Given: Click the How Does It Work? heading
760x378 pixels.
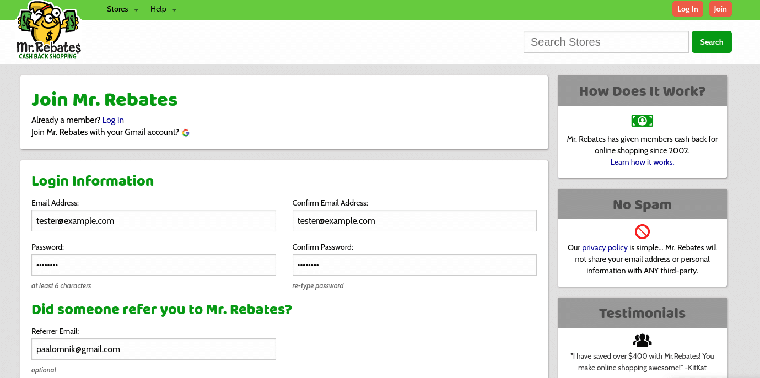Looking at the screenshot, I should 642,91.
